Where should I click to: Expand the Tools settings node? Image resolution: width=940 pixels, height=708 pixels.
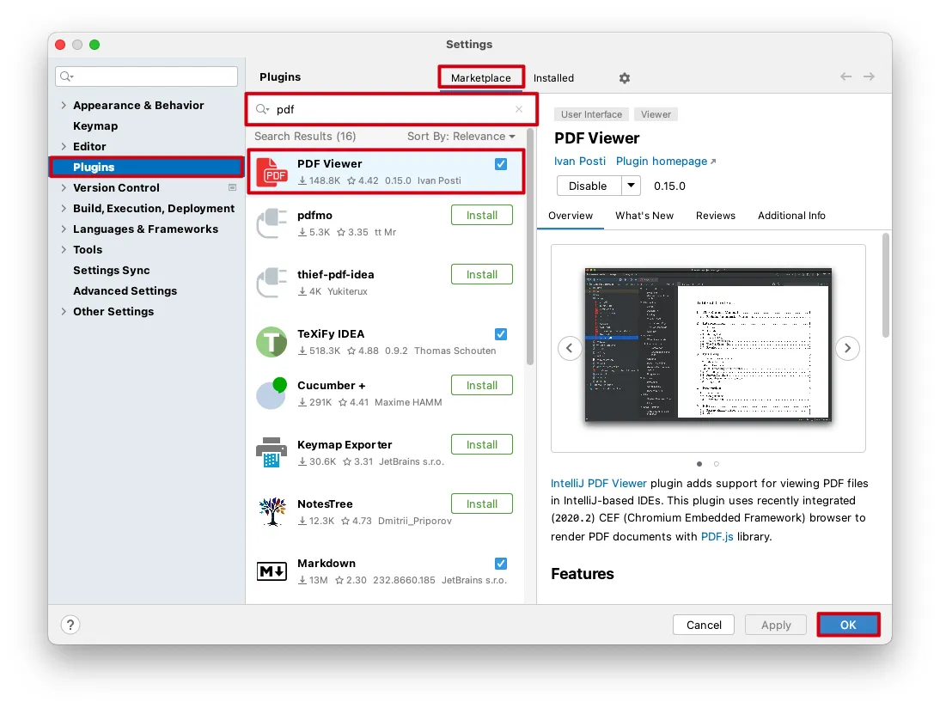[64, 249]
